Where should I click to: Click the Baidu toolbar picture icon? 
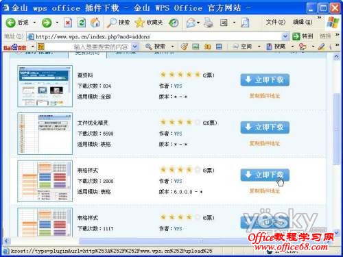[196, 47]
